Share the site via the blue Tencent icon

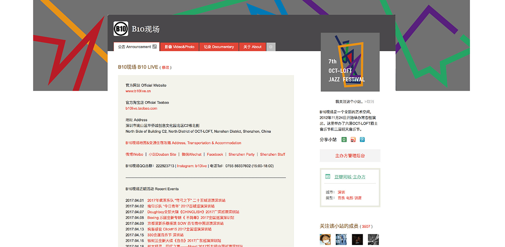coord(362,139)
